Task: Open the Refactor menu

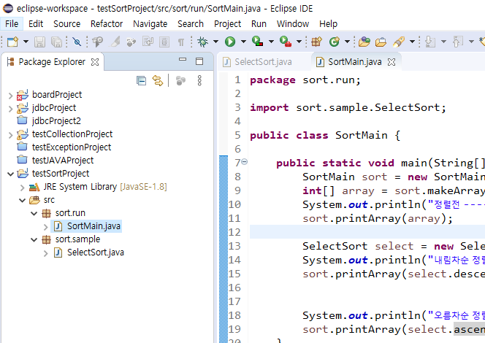Action: [107, 23]
